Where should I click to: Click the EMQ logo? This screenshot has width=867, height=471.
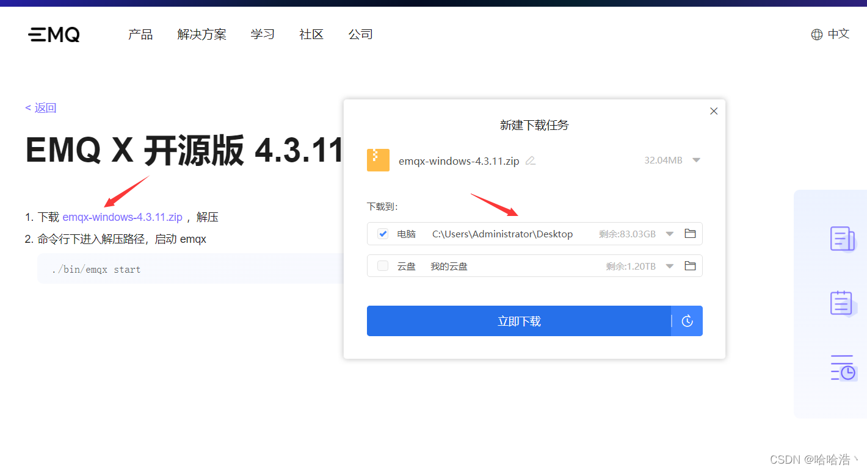(x=54, y=35)
